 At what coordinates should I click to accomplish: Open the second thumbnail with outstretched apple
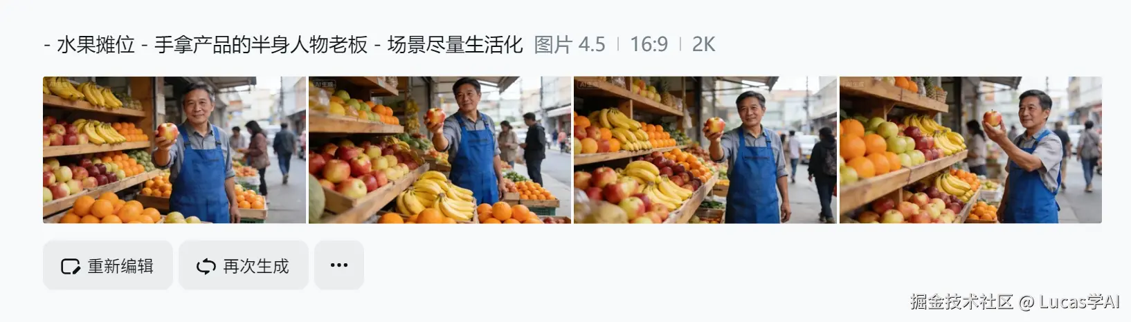click(x=440, y=150)
